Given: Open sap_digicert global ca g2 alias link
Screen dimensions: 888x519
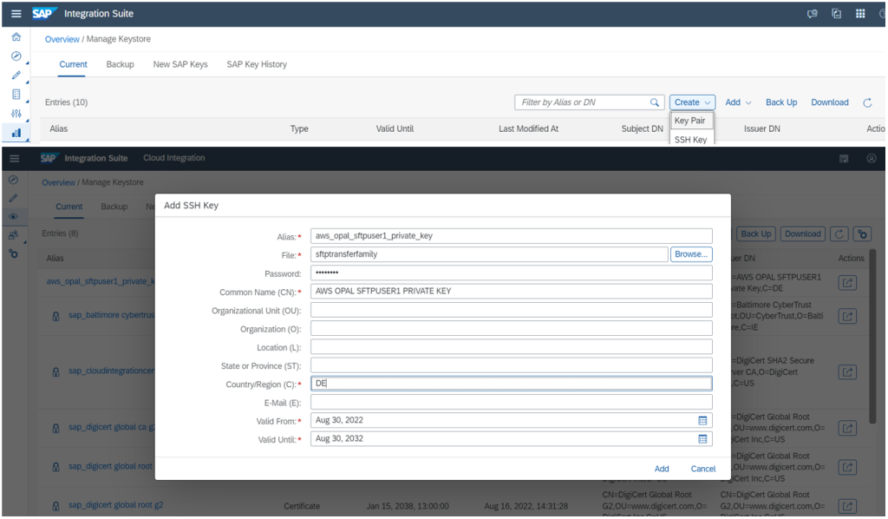Looking at the screenshot, I should click(112, 427).
